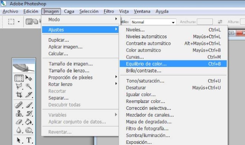Screen dimensions: 245x145
Task: Expand the Modo submenu
Action: (80, 20)
